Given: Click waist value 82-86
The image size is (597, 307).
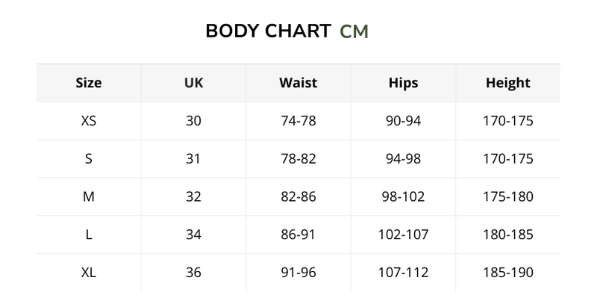Looking at the screenshot, I should pos(298,197).
